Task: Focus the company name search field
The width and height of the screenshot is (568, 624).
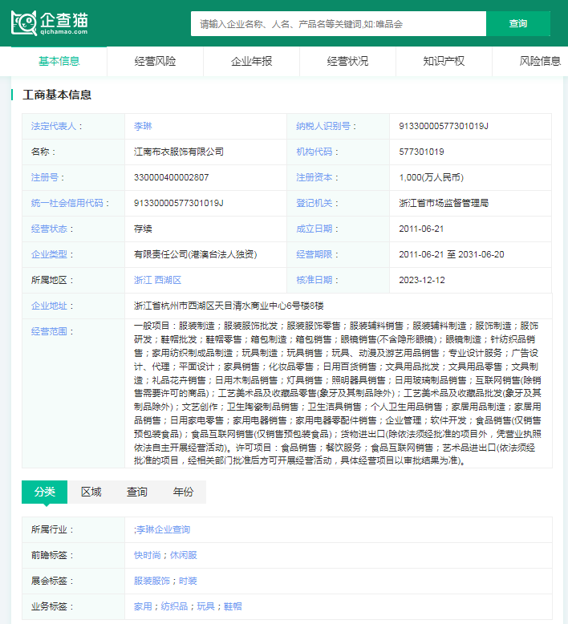Action: point(339,24)
